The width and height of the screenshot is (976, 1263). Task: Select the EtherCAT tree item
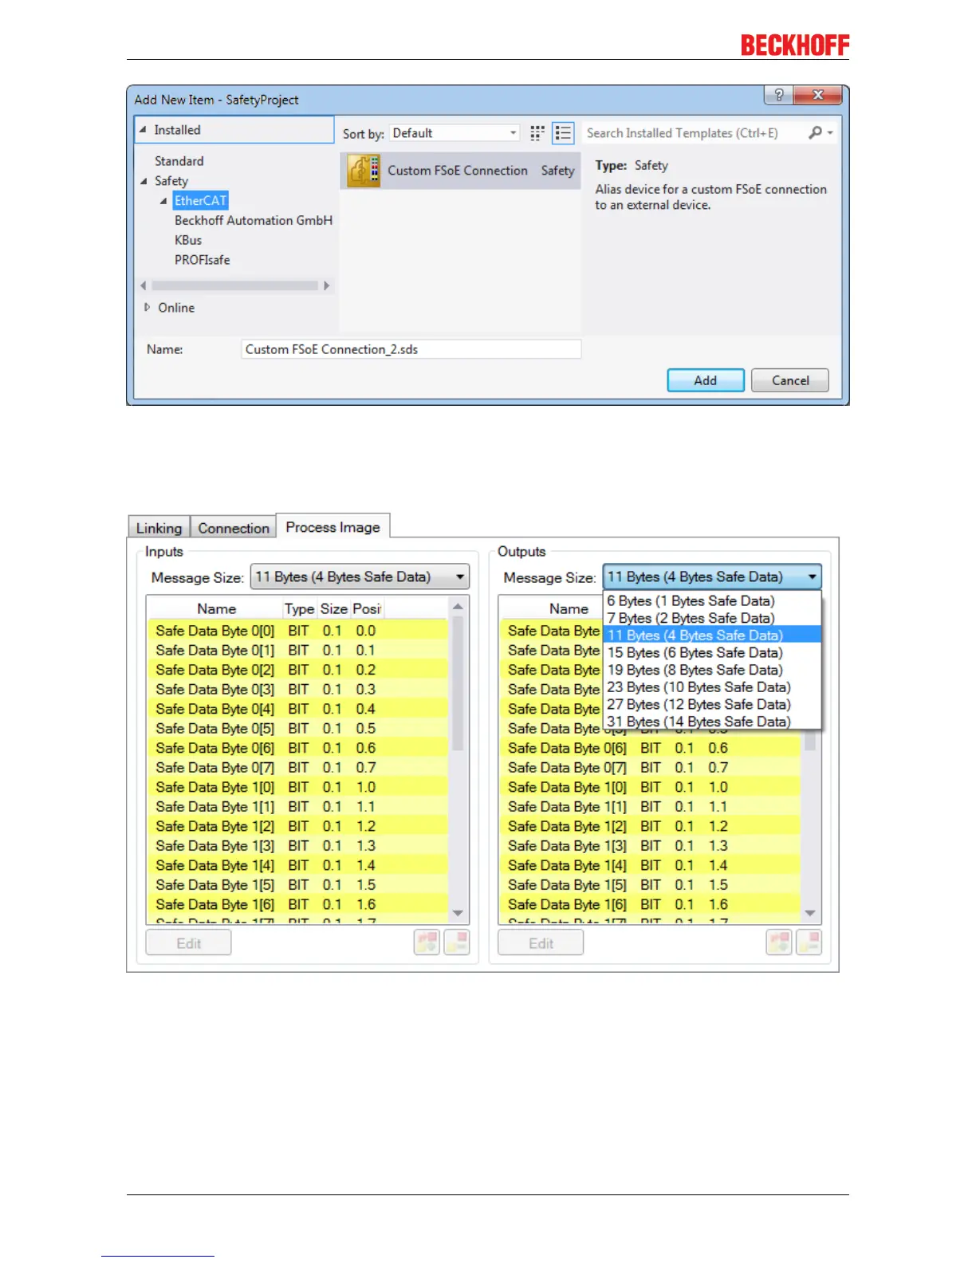tap(201, 201)
